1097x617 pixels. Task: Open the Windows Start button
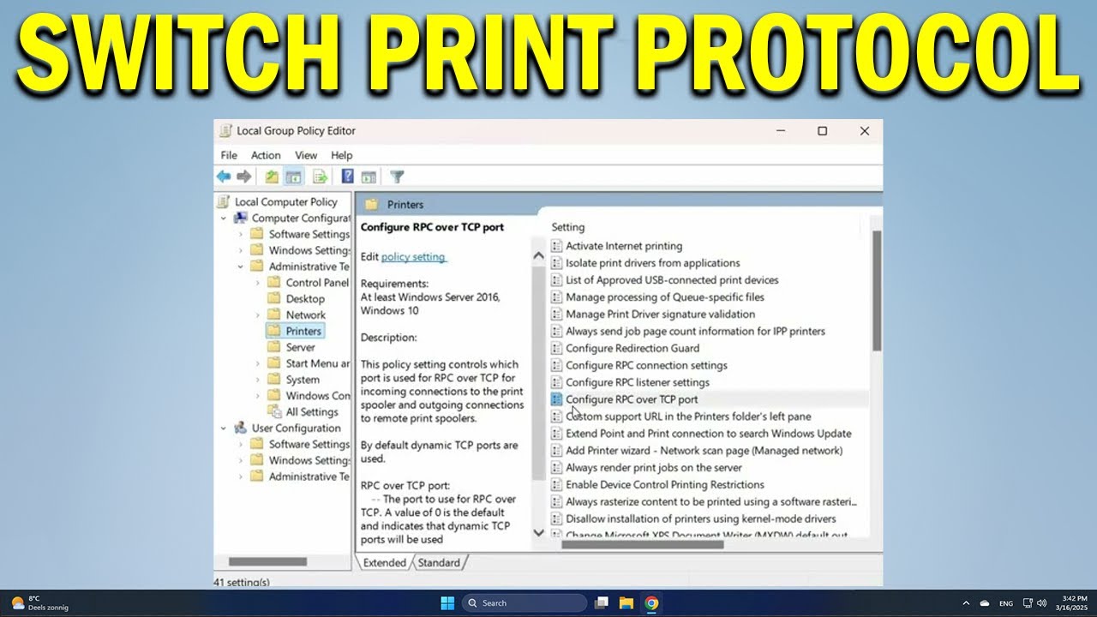click(x=447, y=602)
